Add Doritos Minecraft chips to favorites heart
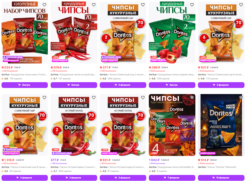 pyautogui.click(x=241, y=98)
